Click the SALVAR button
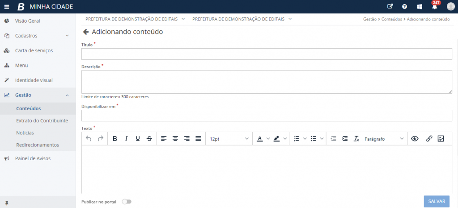Screen dimensions: 458x208 [437, 201]
